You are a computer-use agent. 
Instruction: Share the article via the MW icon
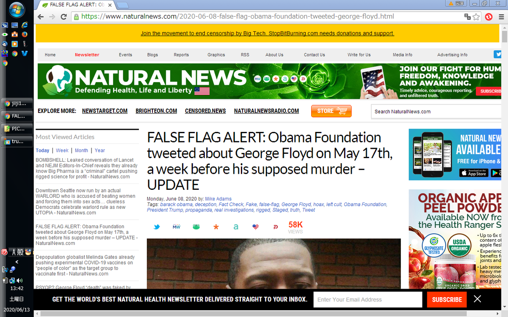(x=177, y=227)
